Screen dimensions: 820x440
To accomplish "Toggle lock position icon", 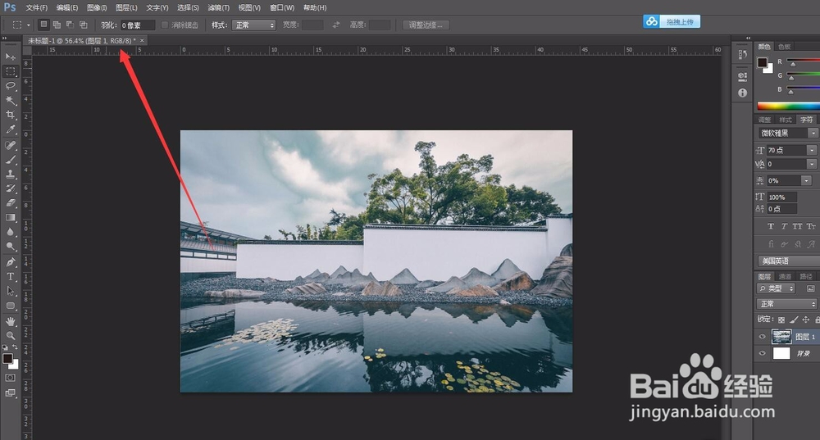I will [x=806, y=320].
